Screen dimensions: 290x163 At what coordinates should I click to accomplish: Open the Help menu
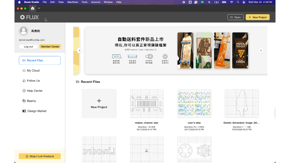pos(119,2)
